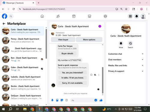Click 'Carla is waiting for your response.' in chat
This screenshot has width=150, height=112.
pyautogui.click(x=76, y=93)
